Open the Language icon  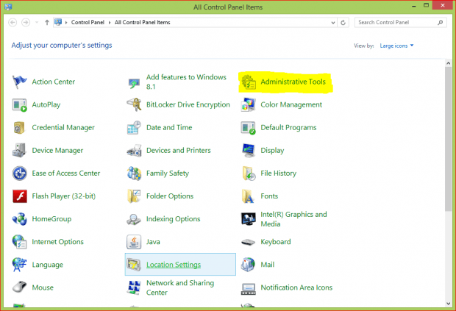19,265
